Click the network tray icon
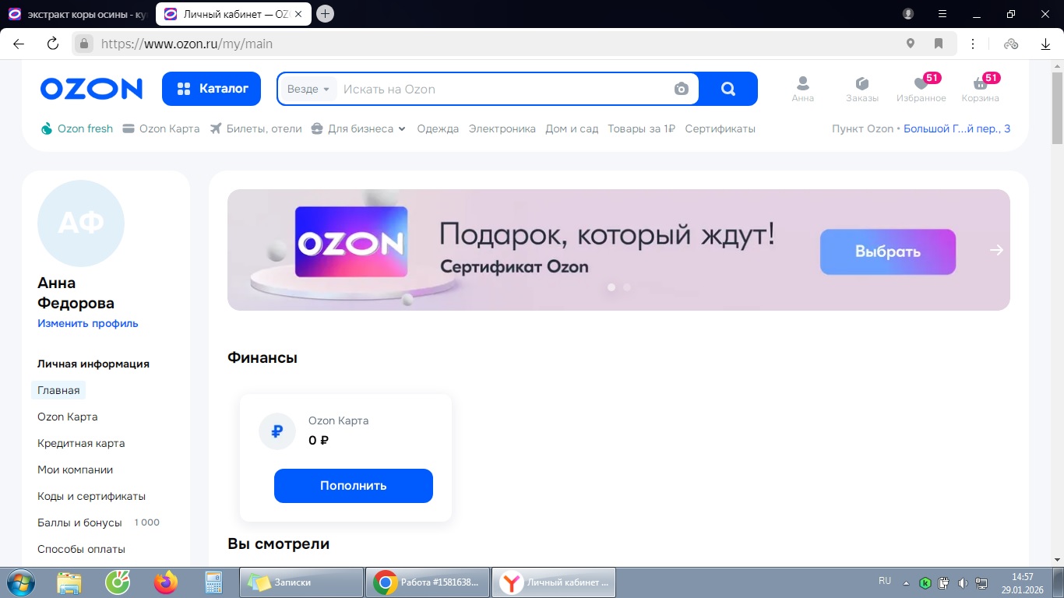 point(982,582)
